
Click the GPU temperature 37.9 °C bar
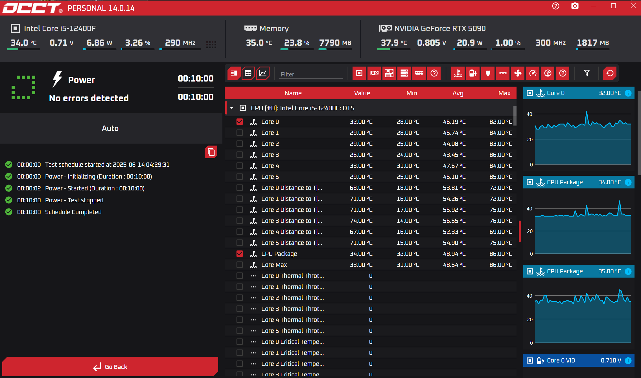[394, 49]
